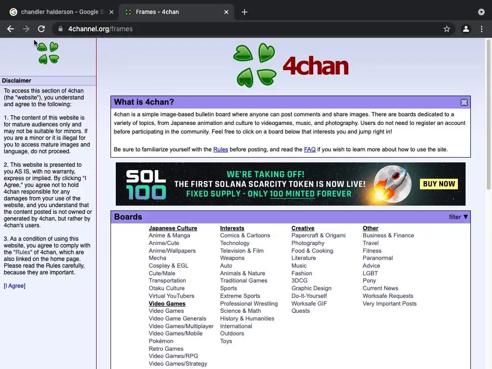Open the Cosplay & EGL board
This screenshot has height=369, width=492.
pyautogui.click(x=169, y=265)
